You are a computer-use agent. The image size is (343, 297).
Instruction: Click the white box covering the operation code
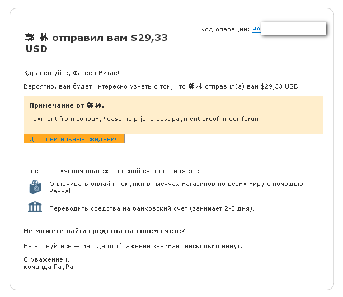tap(294, 28)
